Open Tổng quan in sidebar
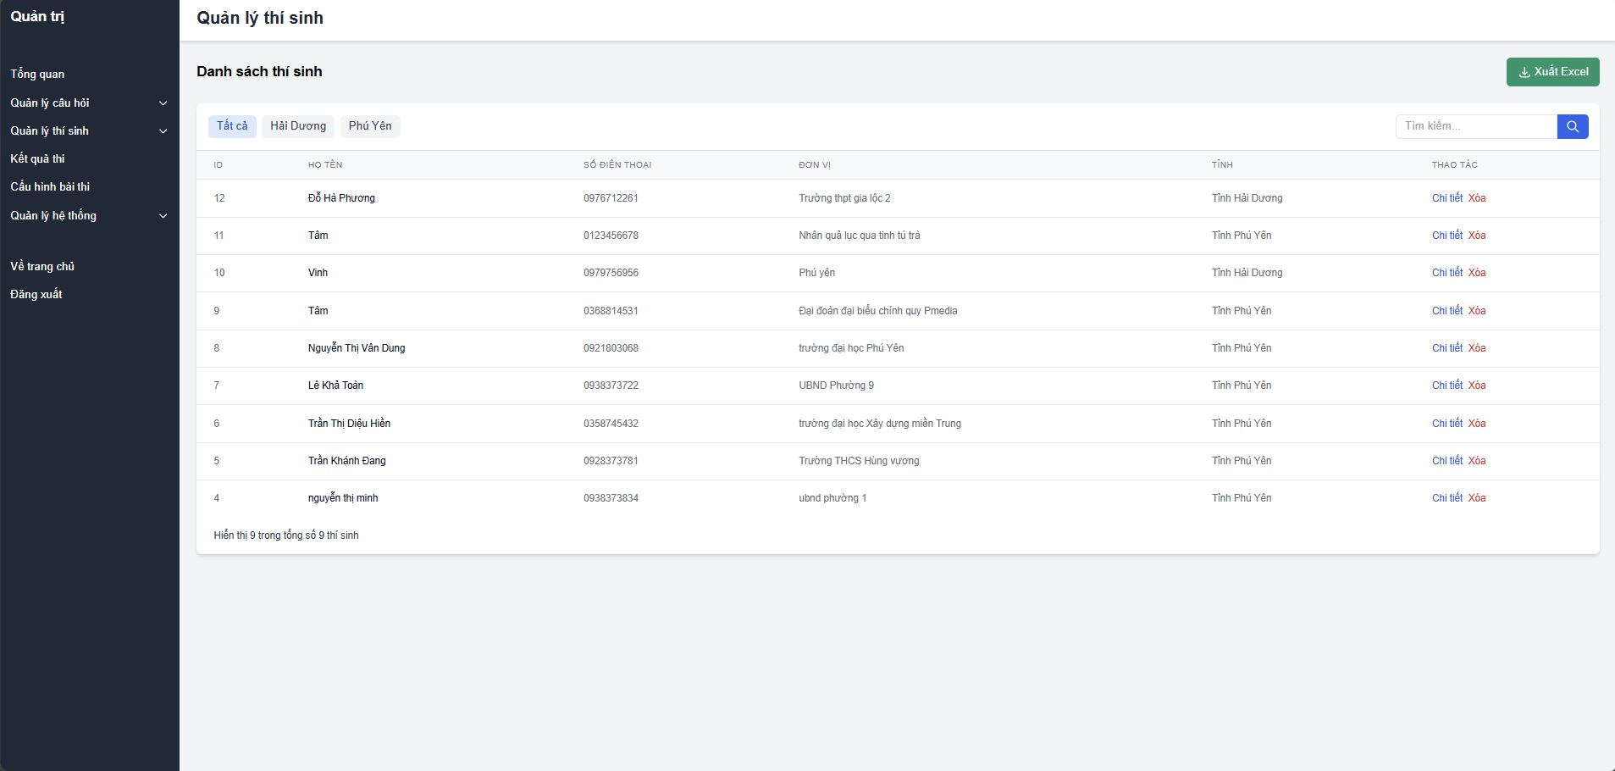 tap(37, 75)
